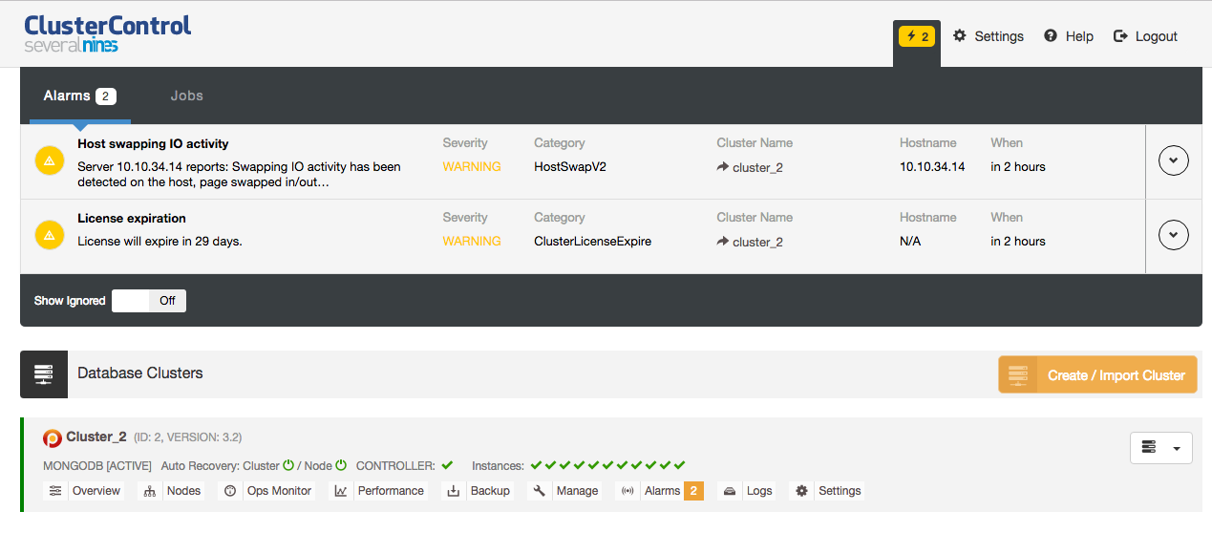Click the Logs drive icon

coord(730,491)
